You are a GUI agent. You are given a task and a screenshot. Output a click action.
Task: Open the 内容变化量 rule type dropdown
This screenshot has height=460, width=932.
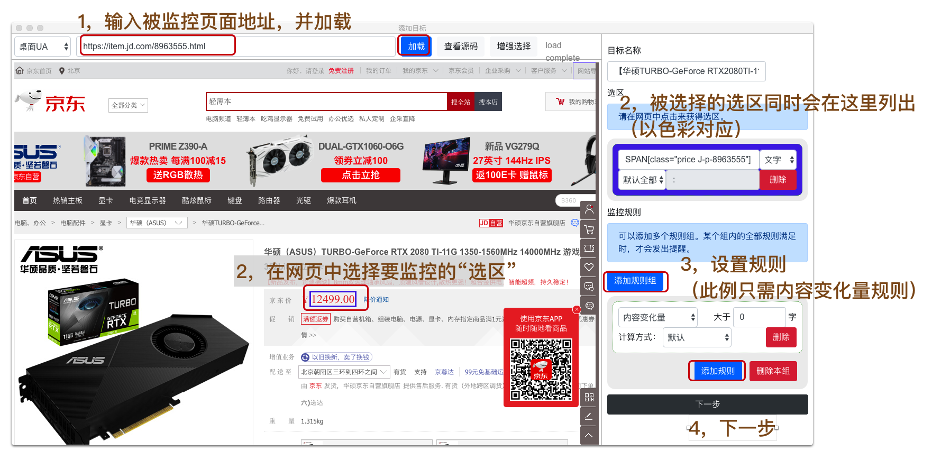[x=658, y=317]
